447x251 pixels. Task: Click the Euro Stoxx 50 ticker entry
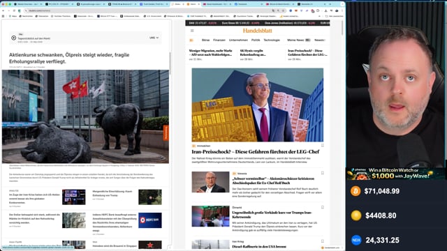[240, 23]
